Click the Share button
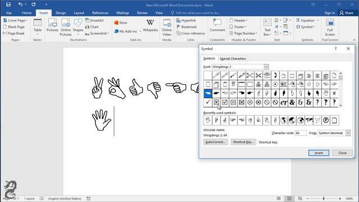359x202 pixels. pos(347,13)
